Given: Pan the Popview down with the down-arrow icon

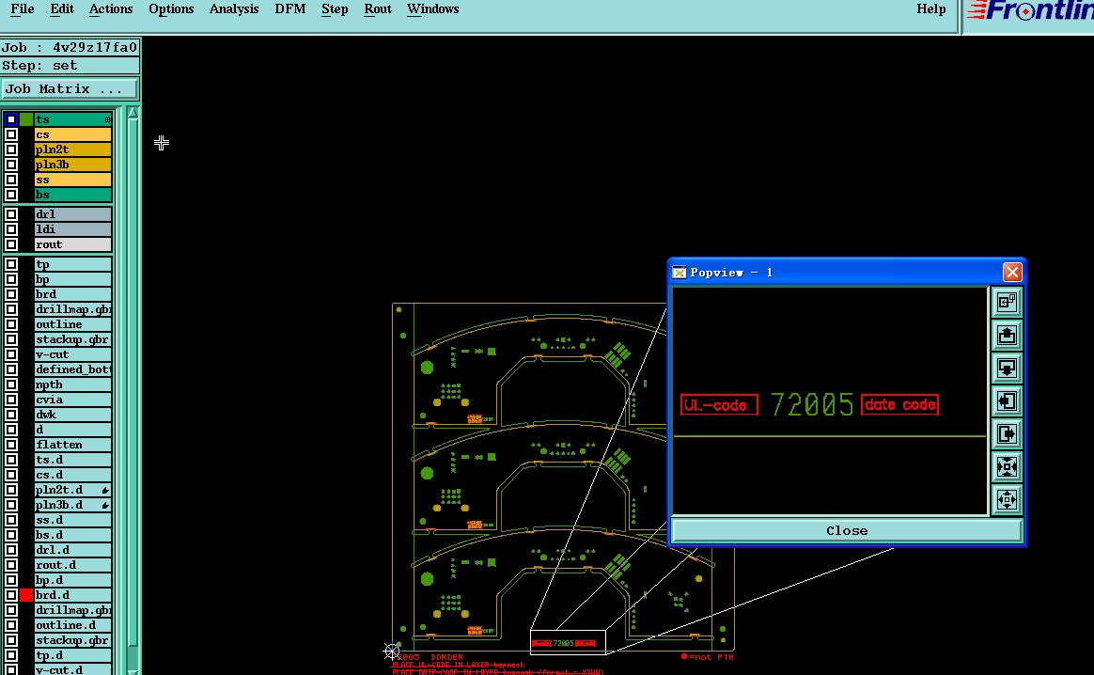Looking at the screenshot, I should (1006, 368).
